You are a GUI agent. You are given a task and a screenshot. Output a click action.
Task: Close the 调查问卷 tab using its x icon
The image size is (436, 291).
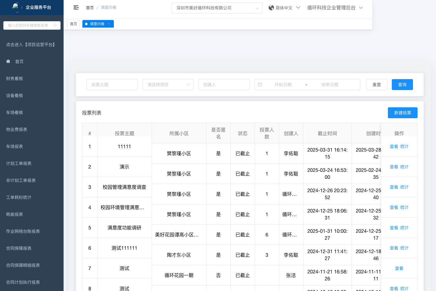pos(109,24)
